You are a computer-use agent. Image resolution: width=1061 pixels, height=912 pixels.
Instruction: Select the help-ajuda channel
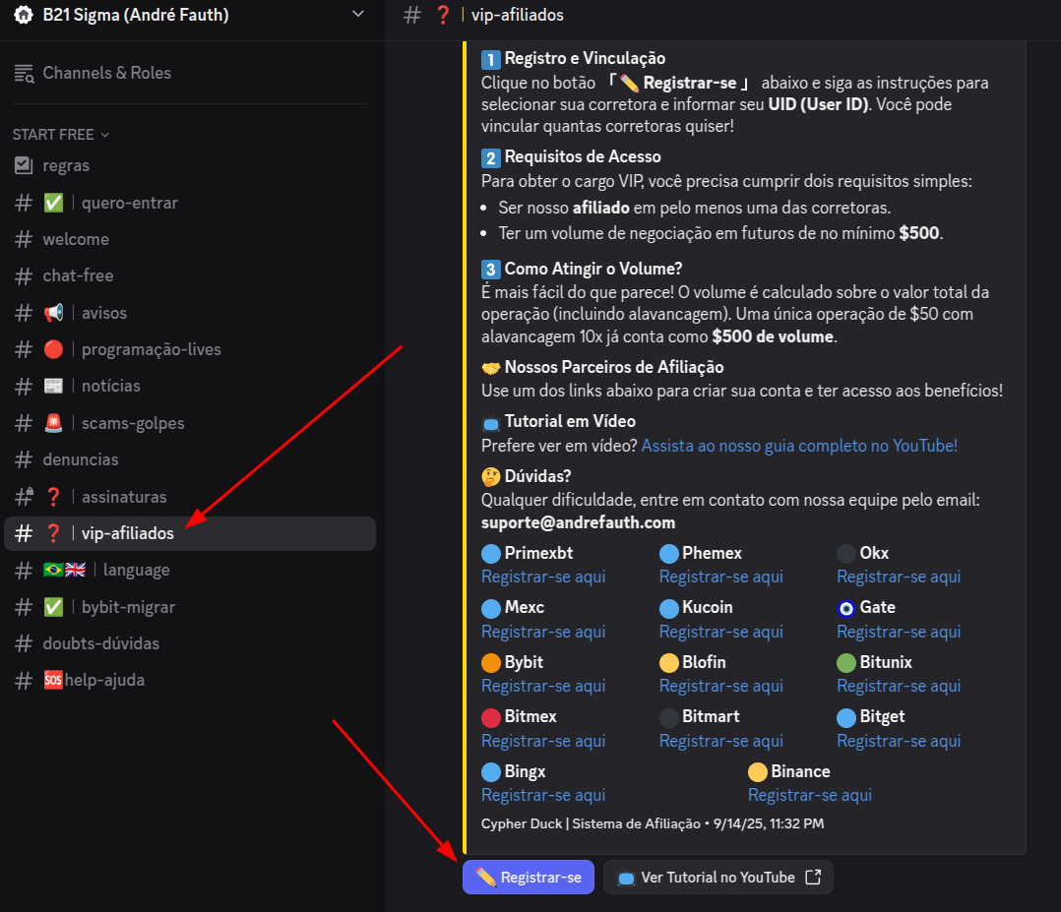189,680
